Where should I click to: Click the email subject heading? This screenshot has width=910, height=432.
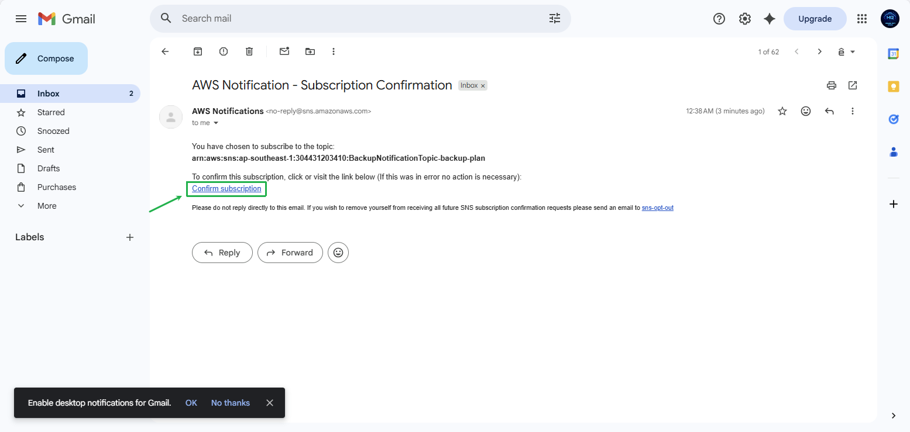[x=322, y=85]
